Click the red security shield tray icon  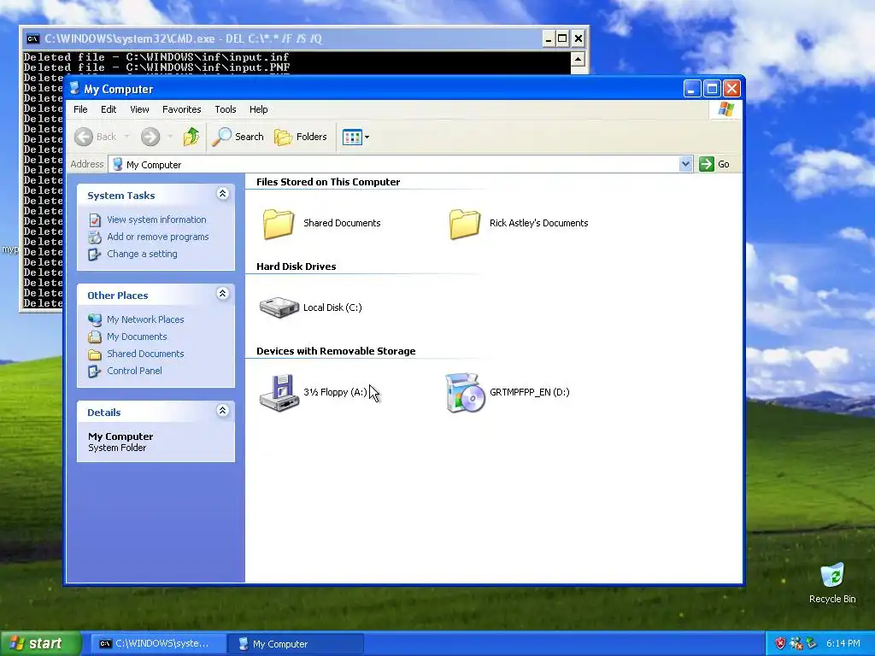click(780, 643)
